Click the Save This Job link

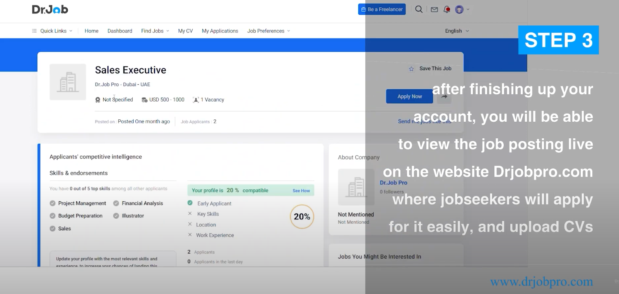click(435, 68)
